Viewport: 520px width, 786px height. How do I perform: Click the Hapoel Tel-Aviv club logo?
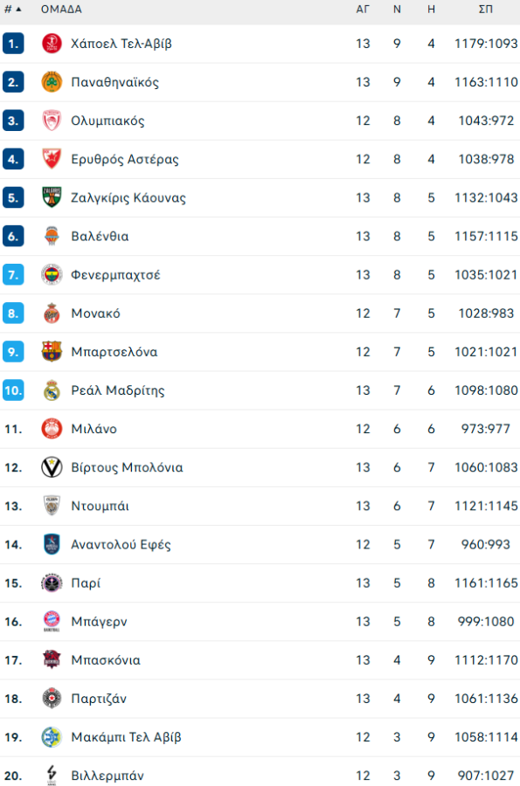[x=52, y=43]
